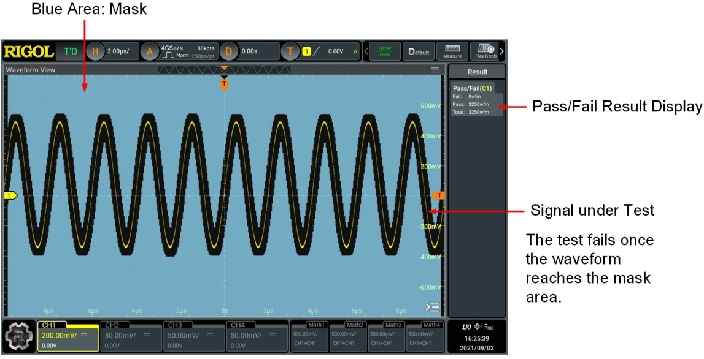The width and height of the screenshot is (704, 359).
Task: Expand the bottom-right waveform list icon
Action: coord(433,306)
